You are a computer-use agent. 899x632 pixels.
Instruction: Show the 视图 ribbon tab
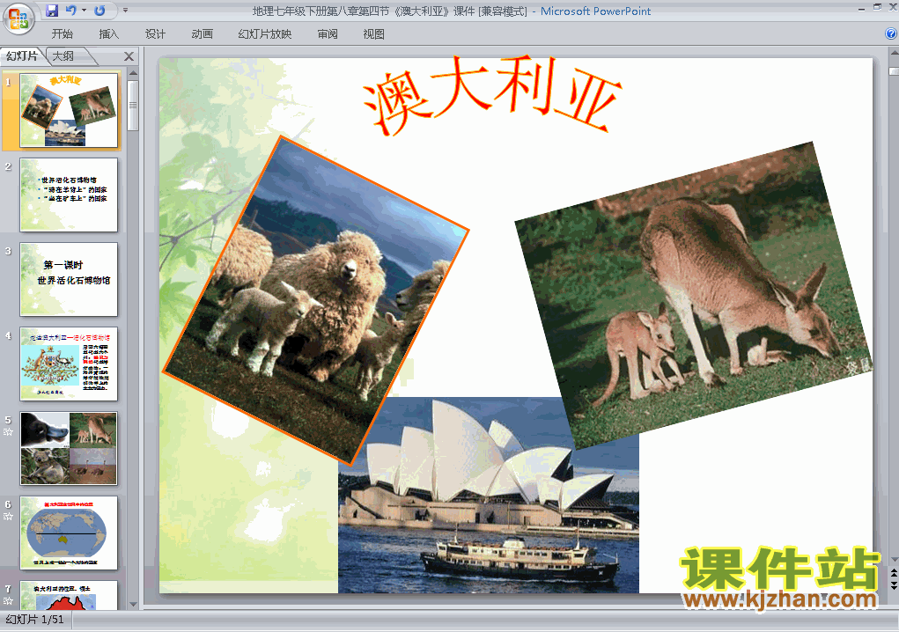pos(374,33)
